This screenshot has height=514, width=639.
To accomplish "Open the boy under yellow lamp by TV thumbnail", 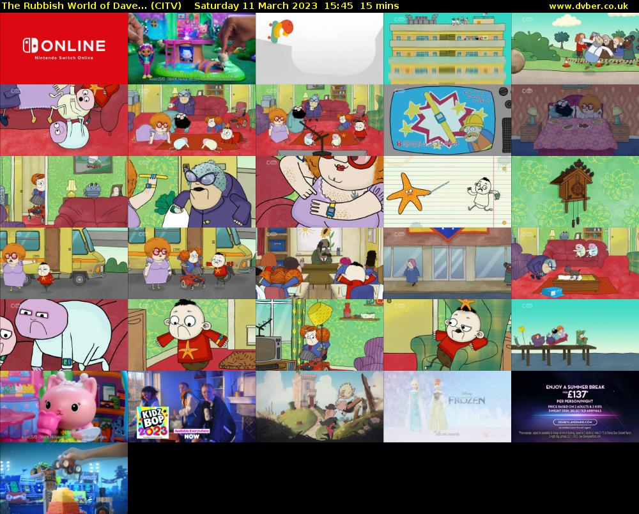I will click(x=319, y=334).
